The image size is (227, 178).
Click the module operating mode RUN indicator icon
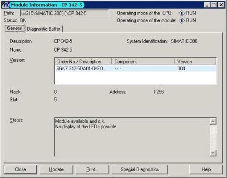[x=182, y=20]
